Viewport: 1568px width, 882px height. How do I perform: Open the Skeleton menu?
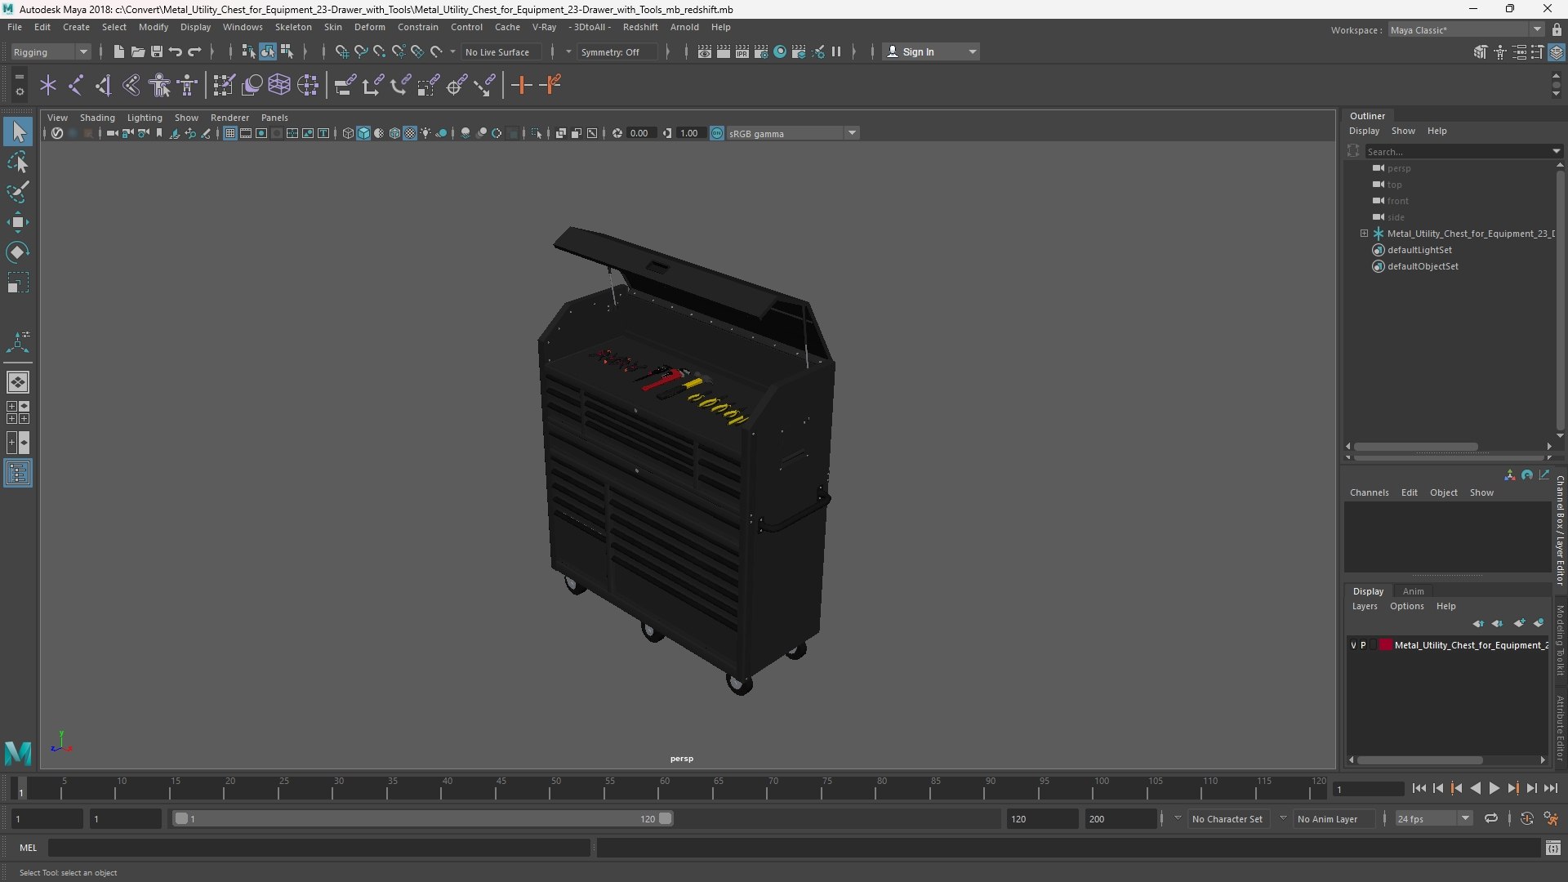point(293,27)
